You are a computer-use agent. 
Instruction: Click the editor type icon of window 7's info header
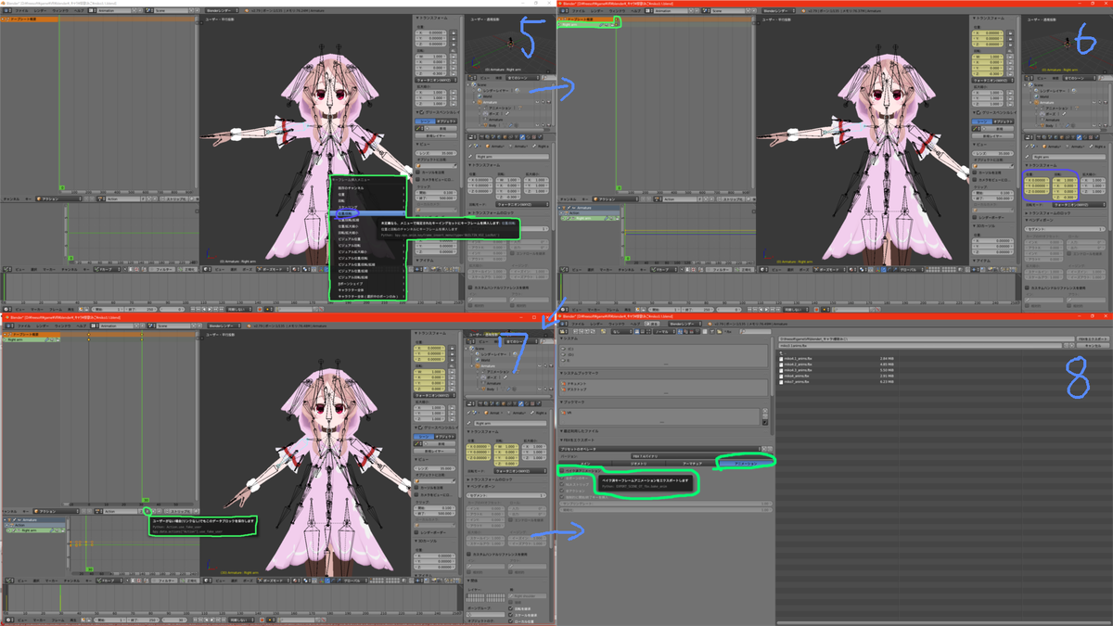(x=9, y=326)
